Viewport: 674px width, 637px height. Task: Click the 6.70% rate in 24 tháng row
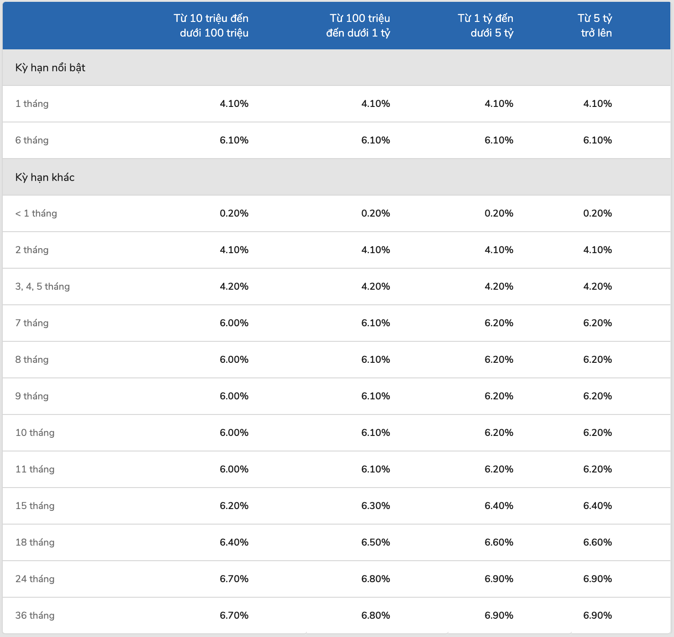point(234,579)
